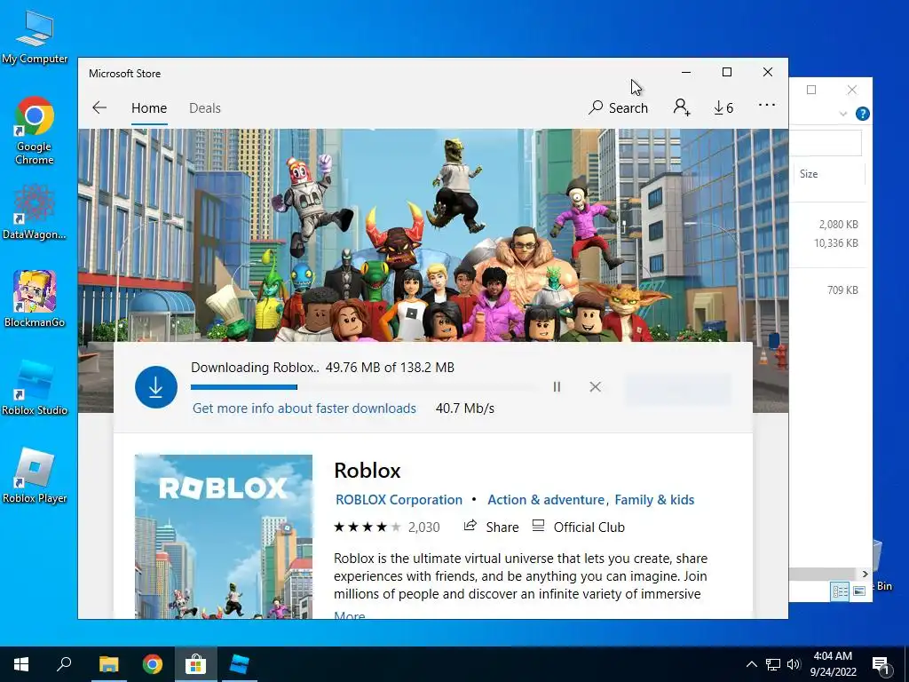Open Roblox Player desktop shortcut
Image resolution: width=909 pixels, height=682 pixels.
click(35, 476)
